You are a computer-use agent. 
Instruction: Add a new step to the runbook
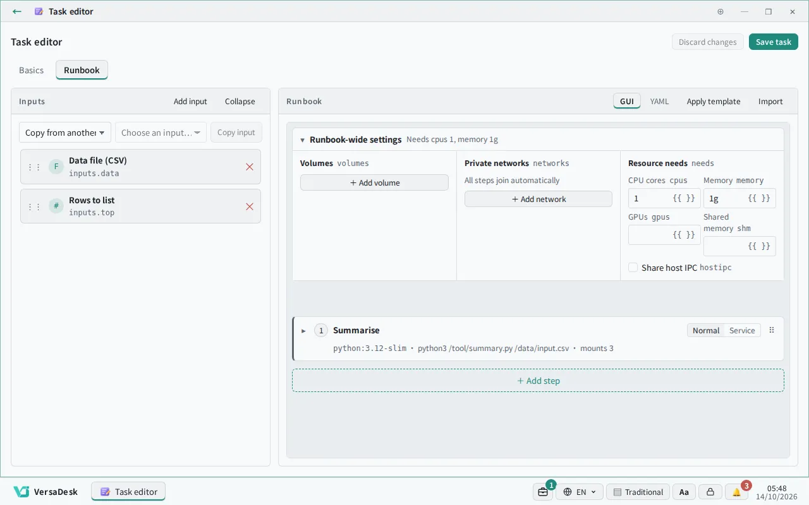tap(538, 381)
